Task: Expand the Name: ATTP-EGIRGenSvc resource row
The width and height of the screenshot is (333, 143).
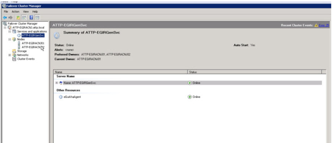Action: (x=57, y=83)
